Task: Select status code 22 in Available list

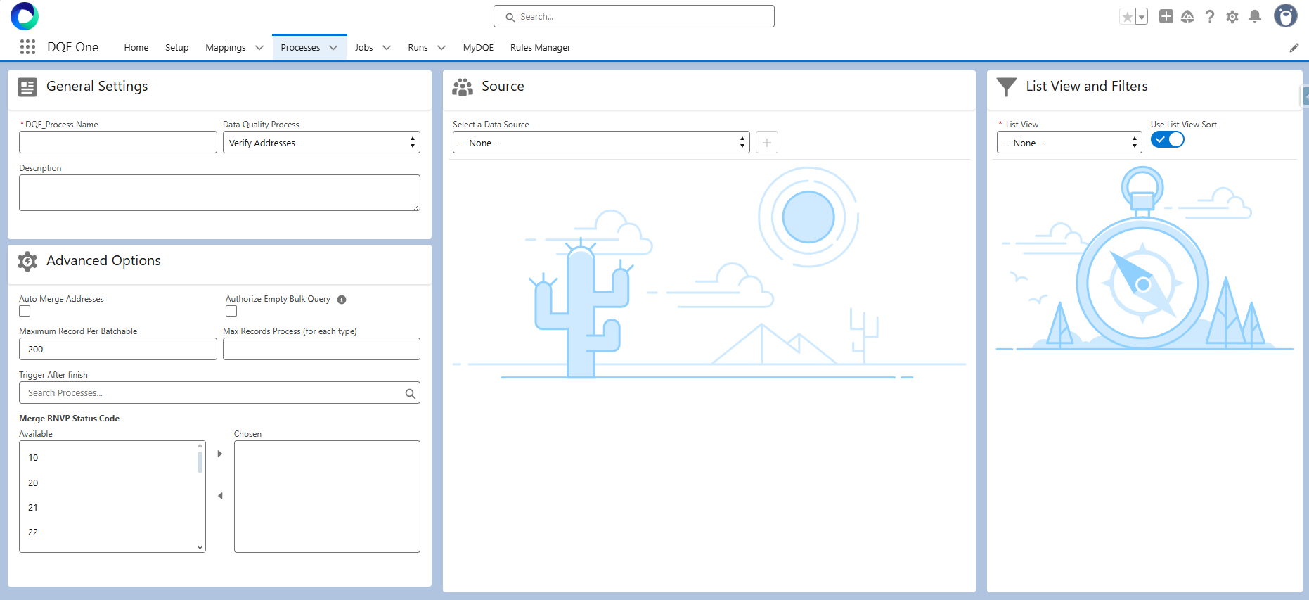Action: coord(108,532)
